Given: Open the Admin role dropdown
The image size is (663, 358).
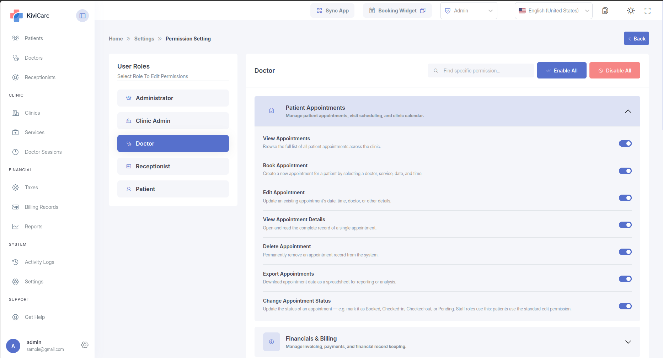Looking at the screenshot, I should 469,11.
